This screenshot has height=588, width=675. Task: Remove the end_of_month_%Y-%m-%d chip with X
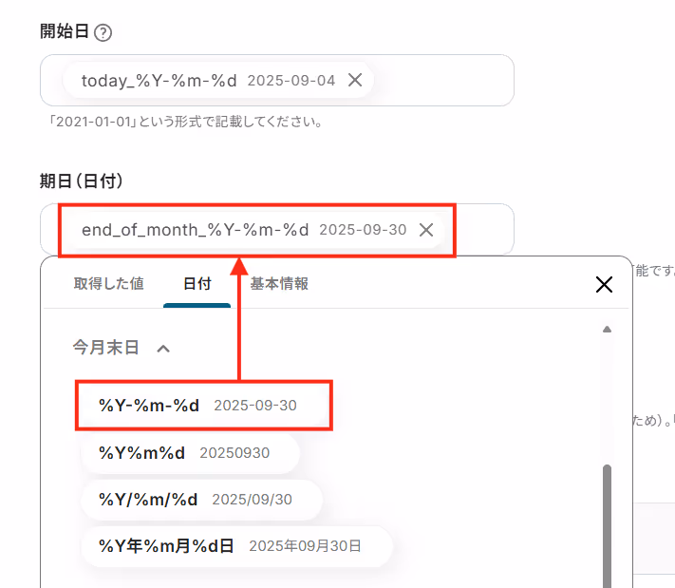tap(426, 230)
